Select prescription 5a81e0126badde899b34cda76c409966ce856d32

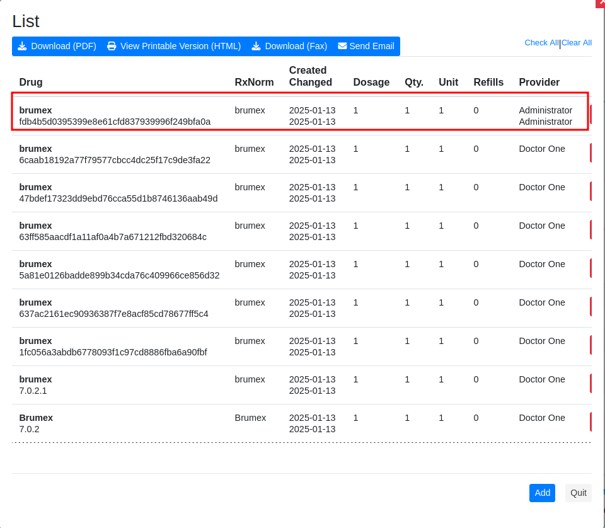(302, 270)
